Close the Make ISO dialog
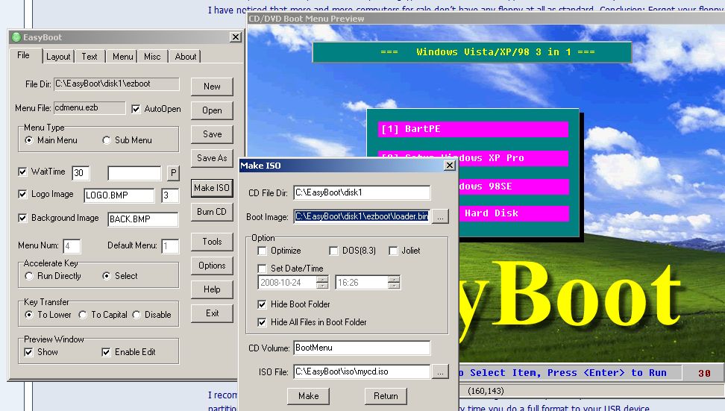 (x=450, y=166)
